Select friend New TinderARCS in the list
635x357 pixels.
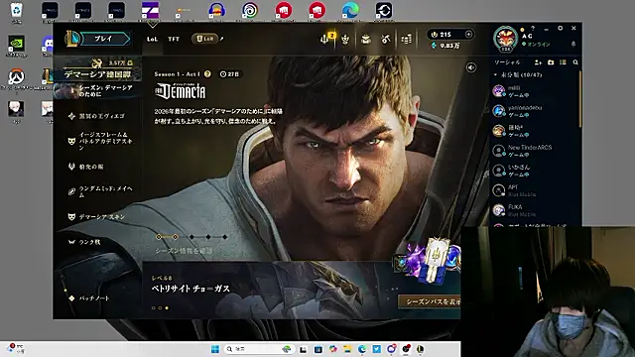[535, 151]
